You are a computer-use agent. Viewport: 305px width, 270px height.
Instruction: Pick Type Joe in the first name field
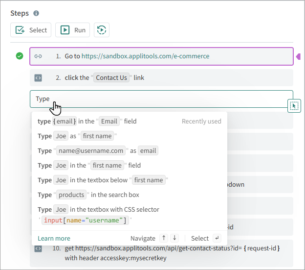click(89, 166)
